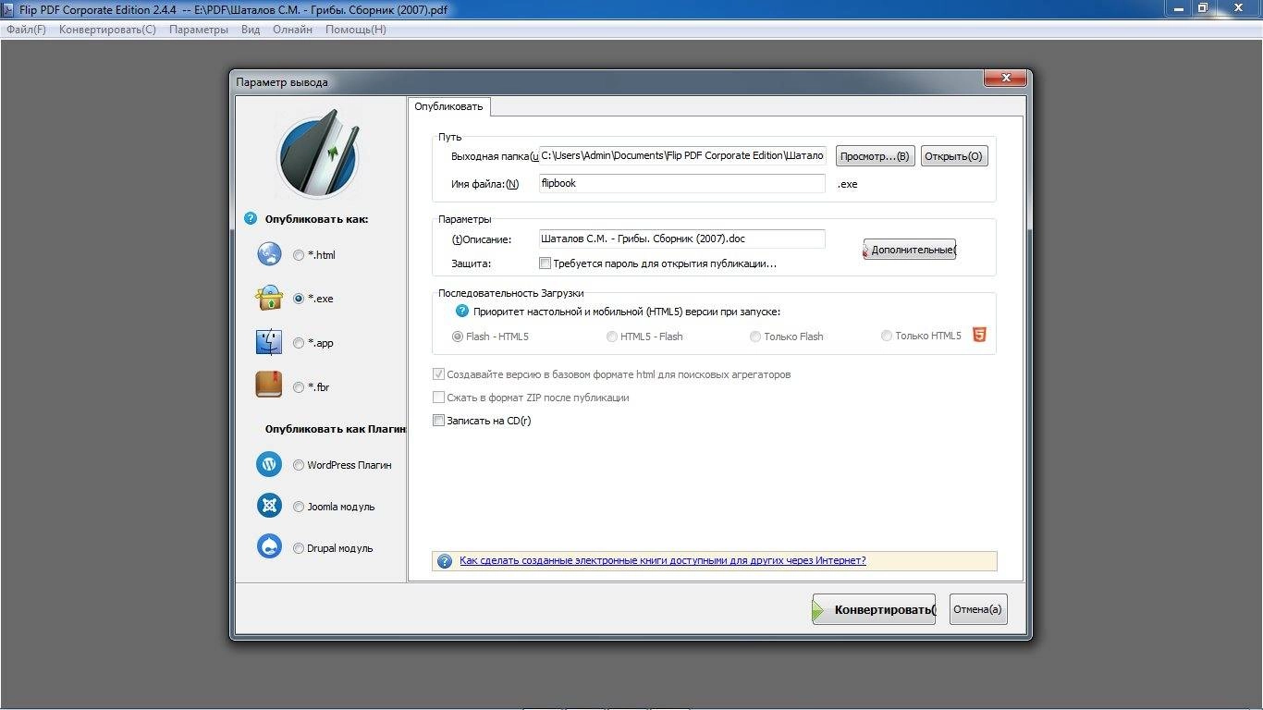This screenshot has height=710, width=1263.
Task: Click the Joomla module icon
Action: 269,506
